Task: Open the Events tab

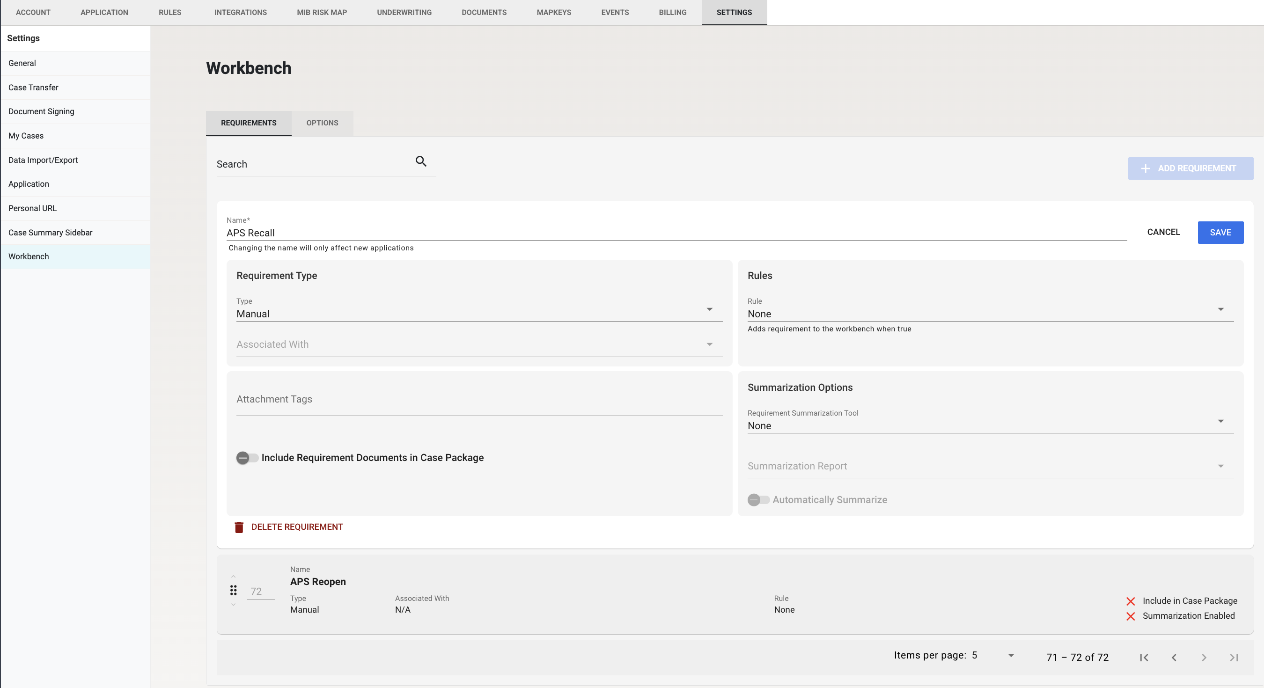Action: coord(615,12)
